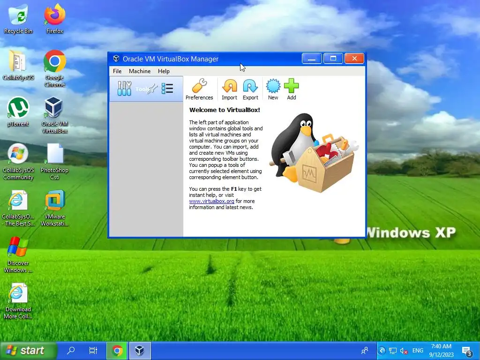
Task: Select the CollabSysOS Community desktop icon
Action: tap(18, 162)
